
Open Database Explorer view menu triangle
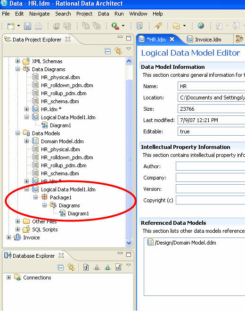(x=129, y=265)
